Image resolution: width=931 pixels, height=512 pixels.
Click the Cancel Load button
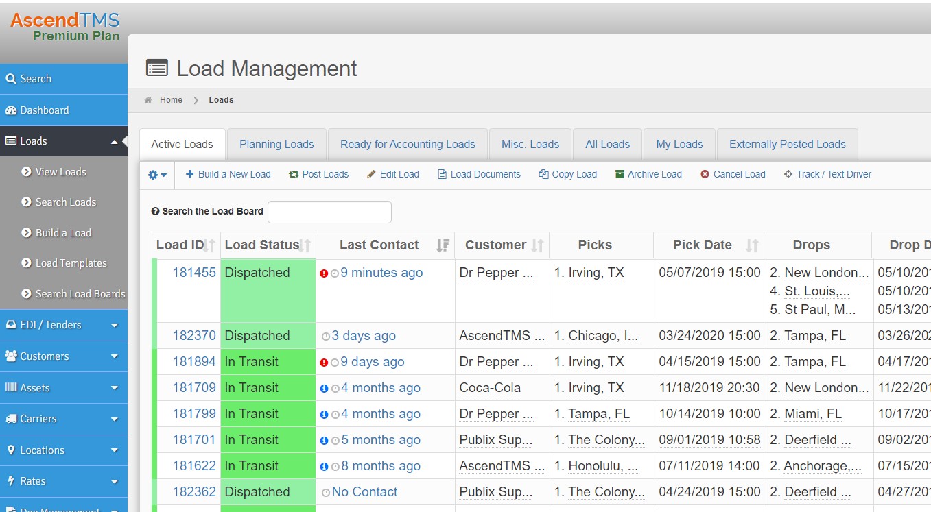coord(733,175)
